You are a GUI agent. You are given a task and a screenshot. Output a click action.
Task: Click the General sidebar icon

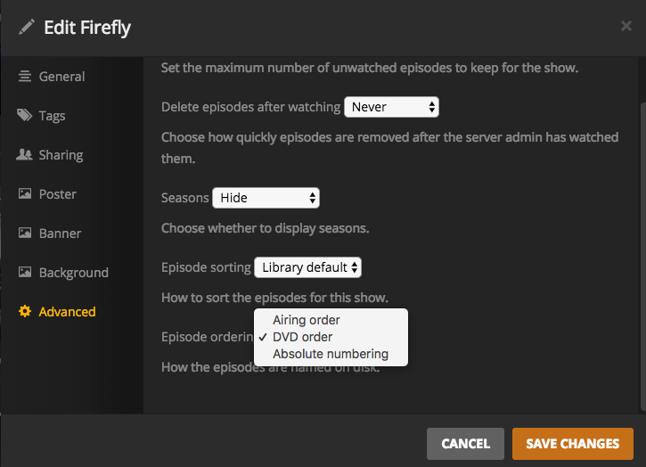25,77
